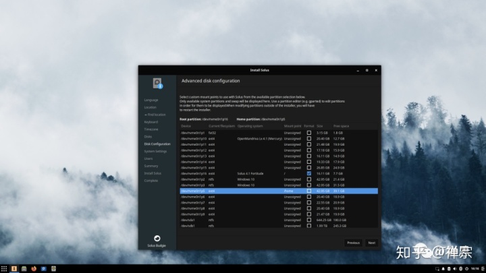Toggle Format checkbox for /dev/nvme0n1p12
486x273 pixels.
309,150
